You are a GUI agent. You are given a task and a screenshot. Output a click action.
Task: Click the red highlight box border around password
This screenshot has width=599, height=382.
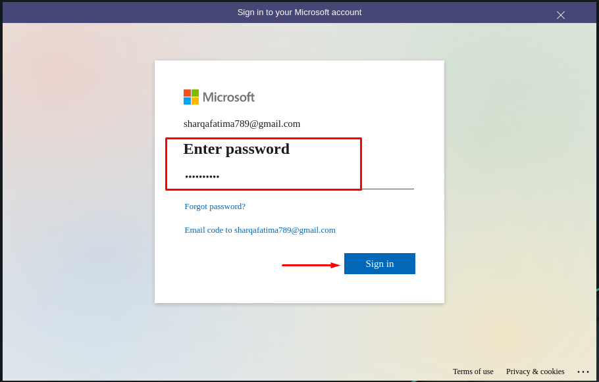click(x=263, y=139)
